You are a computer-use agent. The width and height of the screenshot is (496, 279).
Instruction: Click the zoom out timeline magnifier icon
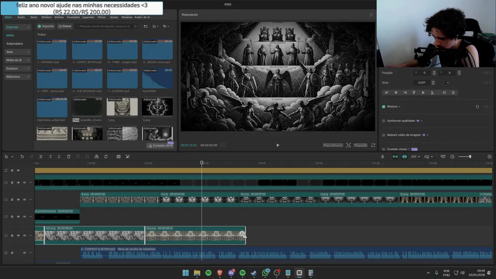point(452,157)
